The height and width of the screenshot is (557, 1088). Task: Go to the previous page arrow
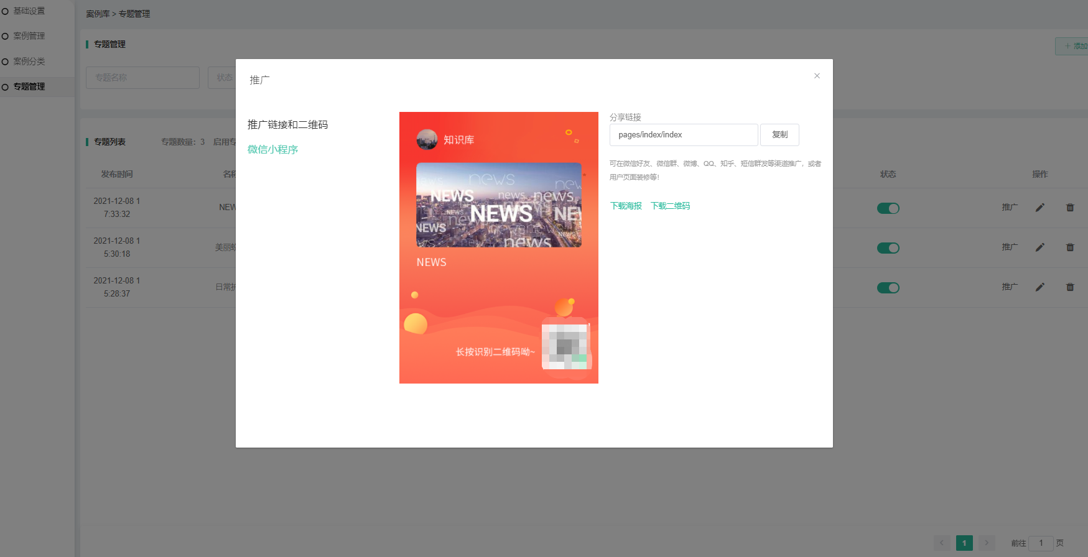[942, 543]
